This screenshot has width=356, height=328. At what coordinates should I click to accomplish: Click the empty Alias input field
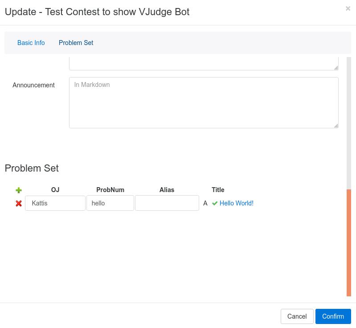[x=167, y=203]
